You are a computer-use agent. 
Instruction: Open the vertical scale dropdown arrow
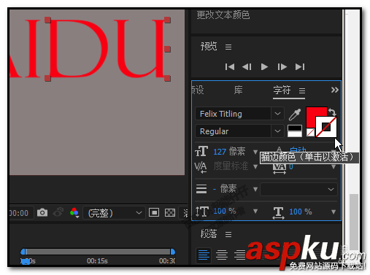[x=255, y=212]
